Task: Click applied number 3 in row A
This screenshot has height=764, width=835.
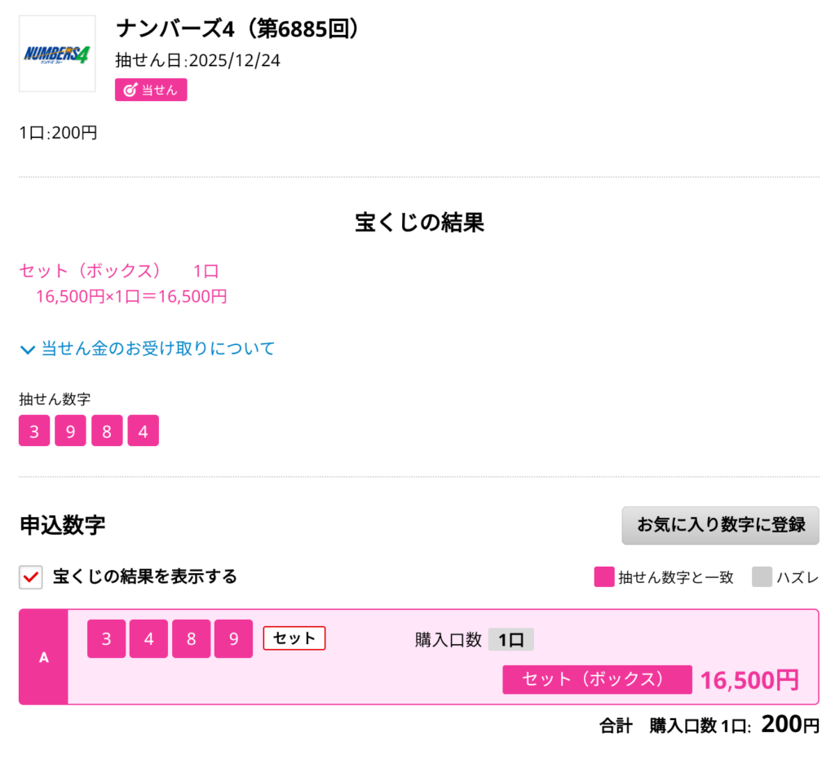Action: [107, 638]
